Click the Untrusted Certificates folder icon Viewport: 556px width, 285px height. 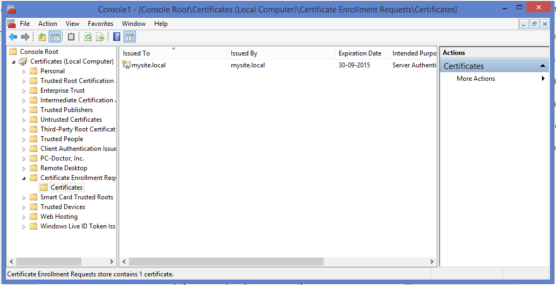click(33, 120)
